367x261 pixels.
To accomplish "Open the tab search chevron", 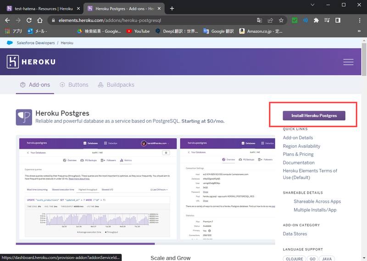I will pos(312,5).
